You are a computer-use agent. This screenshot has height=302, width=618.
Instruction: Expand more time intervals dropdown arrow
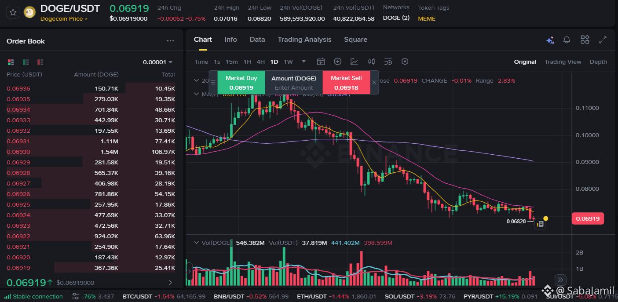tap(304, 62)
